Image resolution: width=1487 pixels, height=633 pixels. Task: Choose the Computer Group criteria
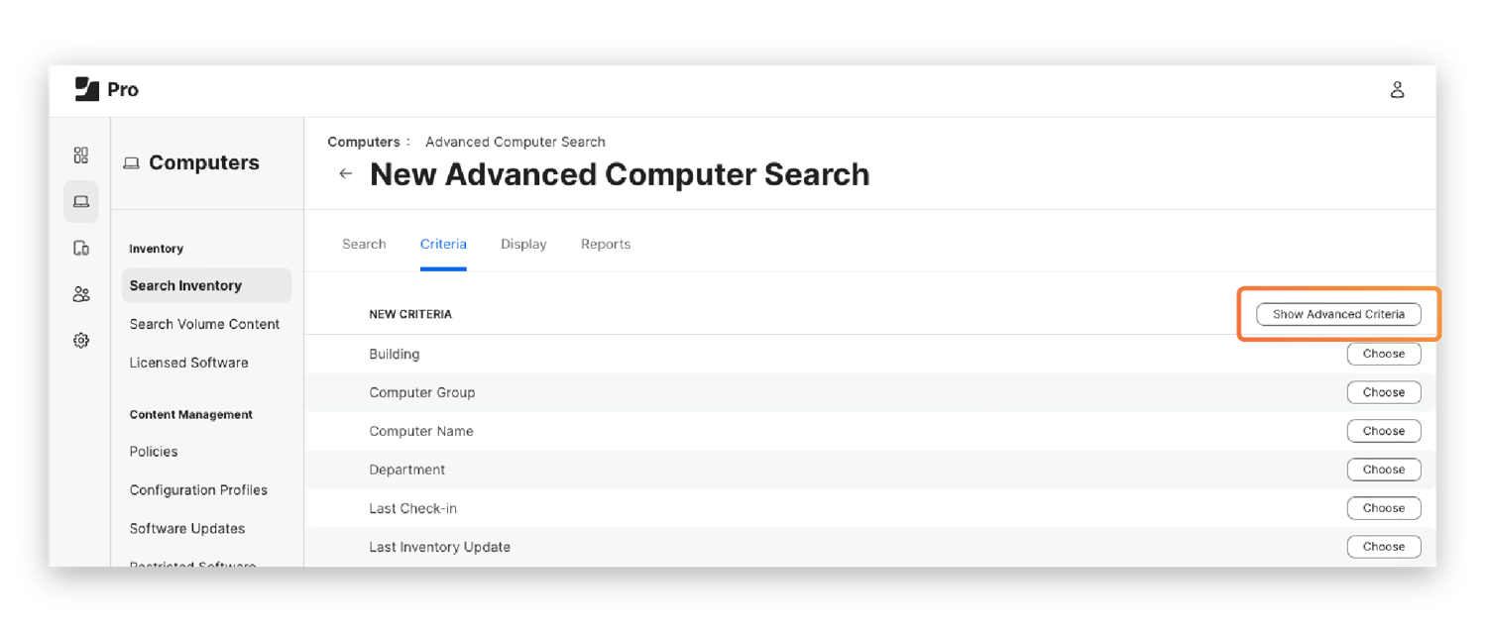(x=1383, y=392)
